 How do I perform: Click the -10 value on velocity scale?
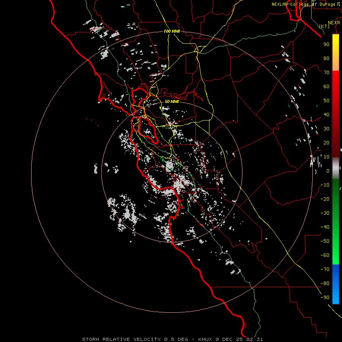tap(325, 185)
